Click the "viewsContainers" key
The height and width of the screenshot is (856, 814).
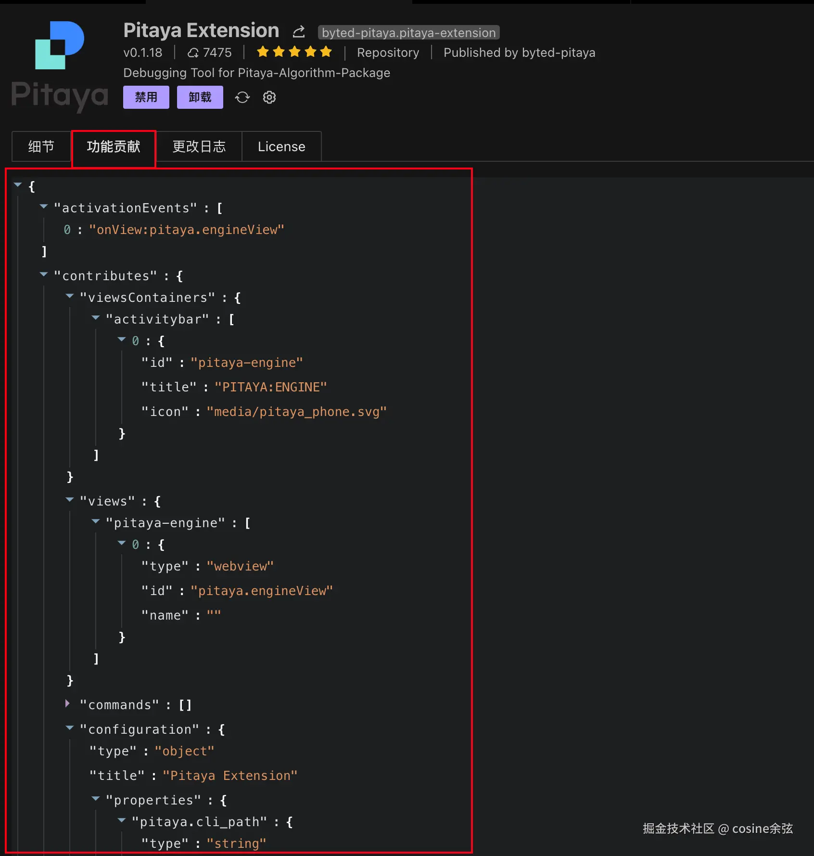[x=147, y=298]
